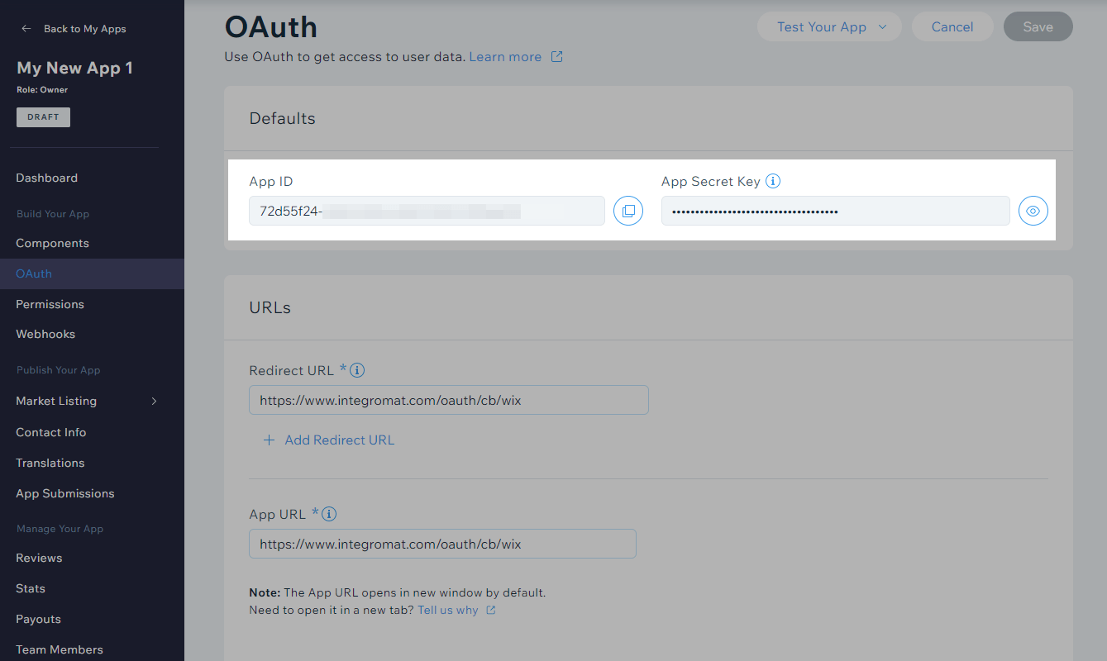Open the Learn more link

click(x=505, y=57)
